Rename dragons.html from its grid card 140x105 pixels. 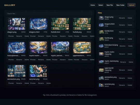(x=41, y=36)
